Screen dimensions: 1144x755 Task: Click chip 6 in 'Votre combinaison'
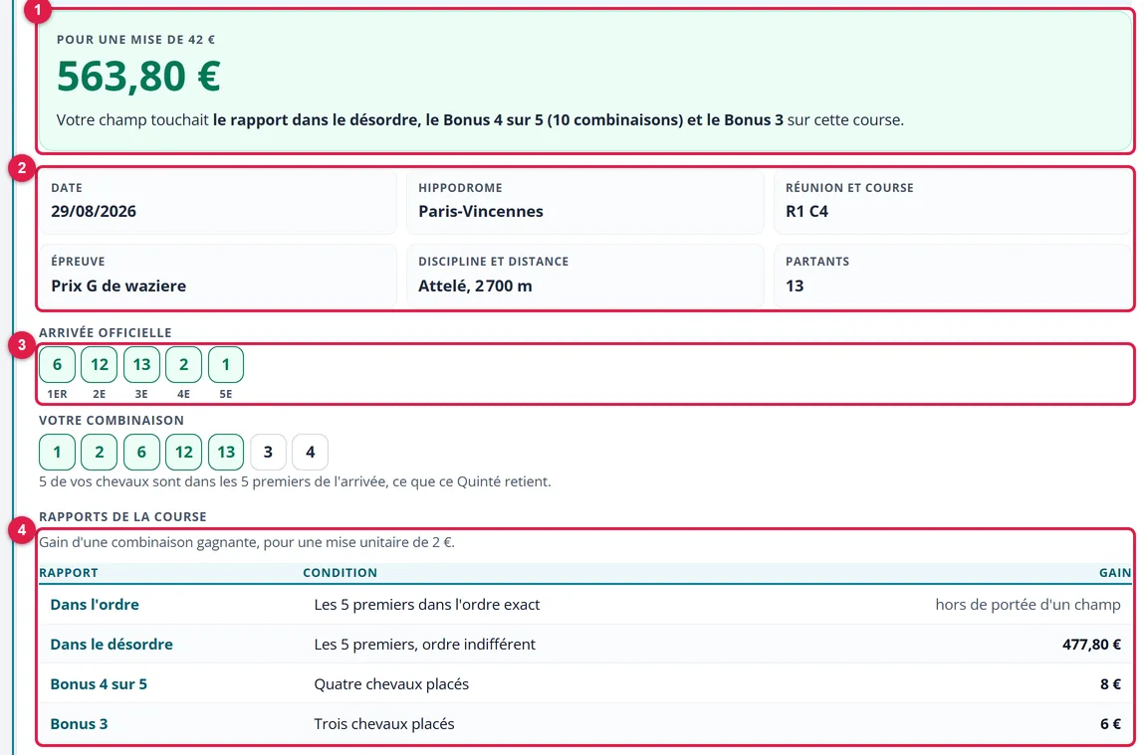pos(141,452)
